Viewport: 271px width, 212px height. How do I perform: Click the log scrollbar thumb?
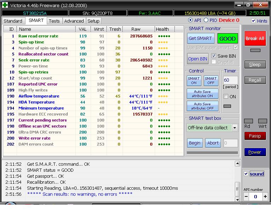tap(237, 189)
